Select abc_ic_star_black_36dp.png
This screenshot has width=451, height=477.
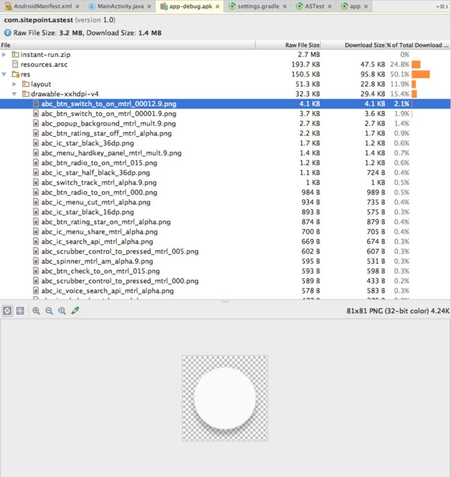click(x=226, y=143)
